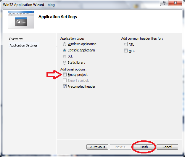Click the "Additional options:" label
Viewport: 185px width, 157px height.
(x=73, y=69)
